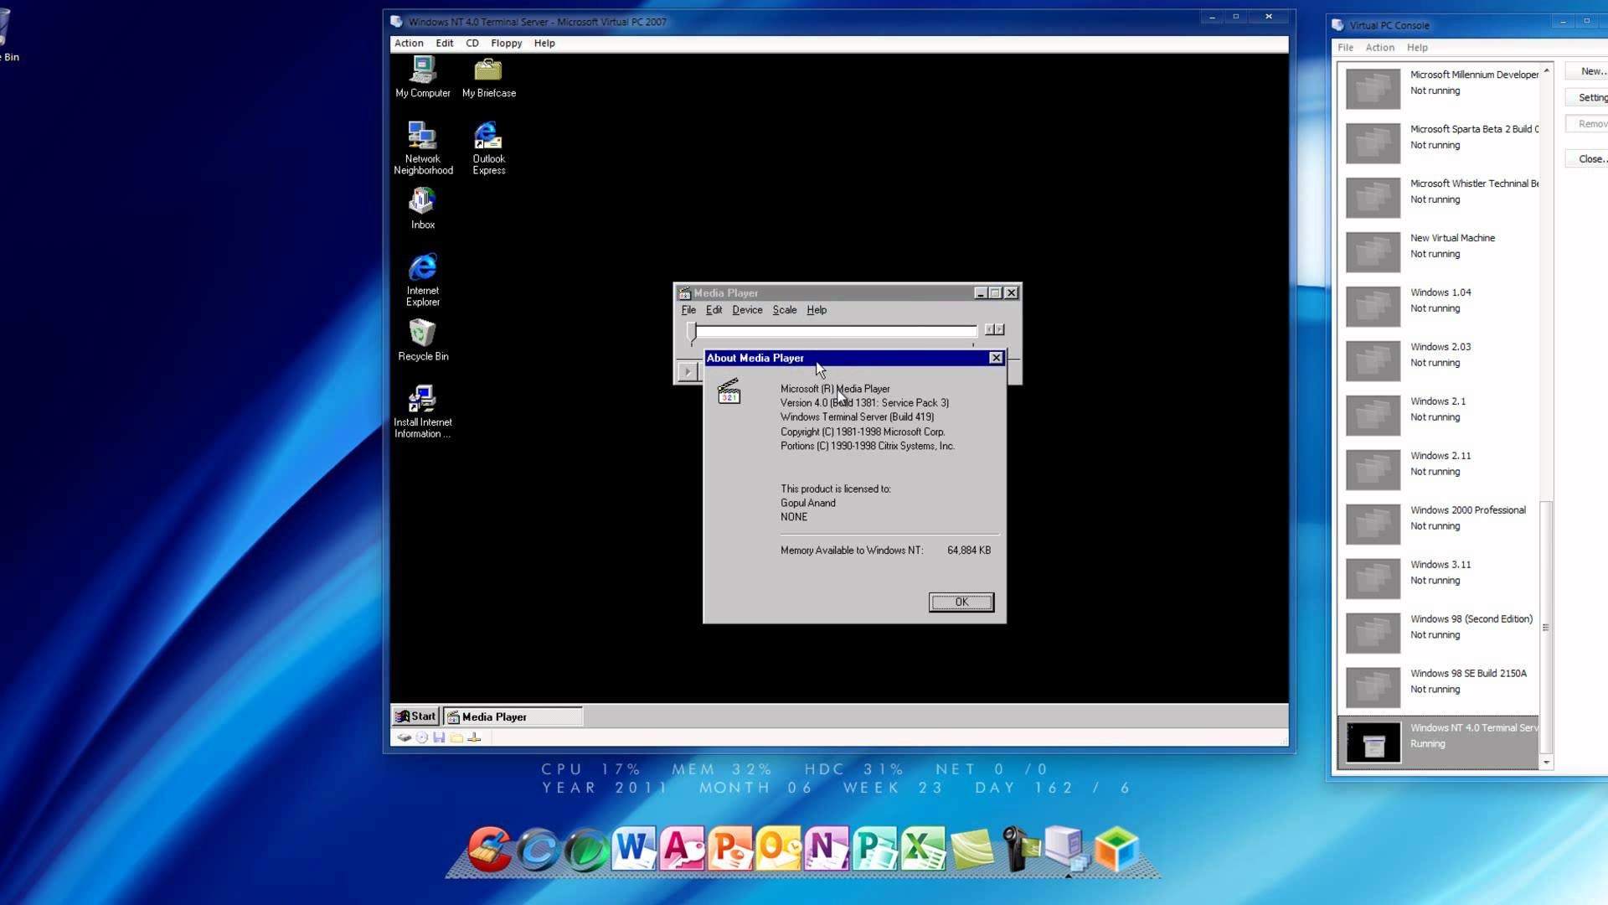Screen dimensions: 1608x905
Task: Open Outlook from the dock
Action: [779, 849]
